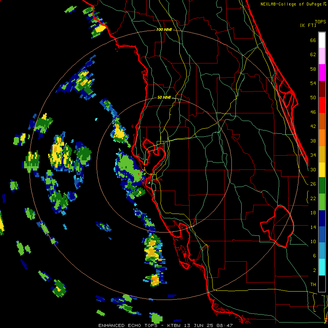Screen dimensions: 328x328
Task: Click the 22 legend value
Action: click(313, 198)
